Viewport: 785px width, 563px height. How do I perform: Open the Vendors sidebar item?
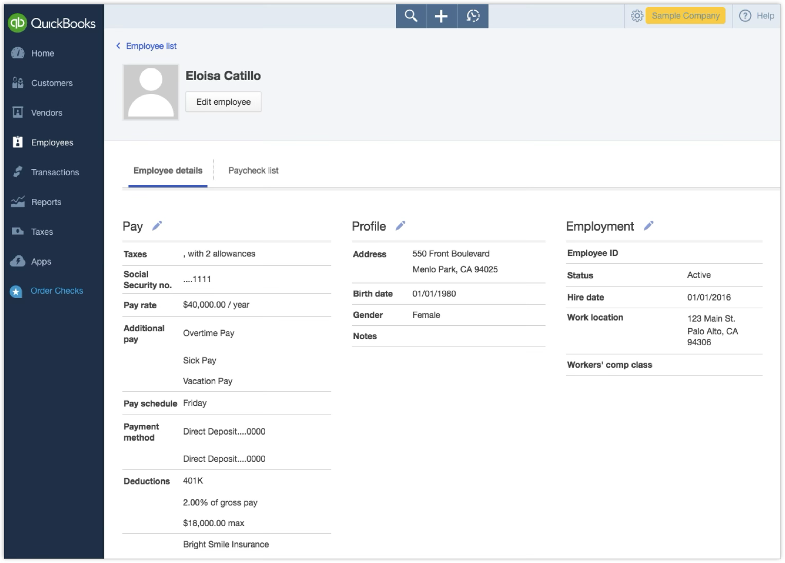46,113
